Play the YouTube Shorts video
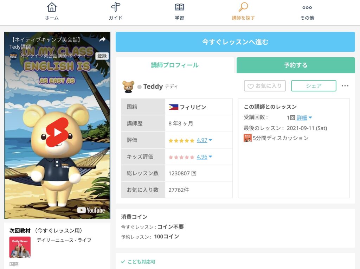This screenshot has height=269, width=360. tap(57, 132)
